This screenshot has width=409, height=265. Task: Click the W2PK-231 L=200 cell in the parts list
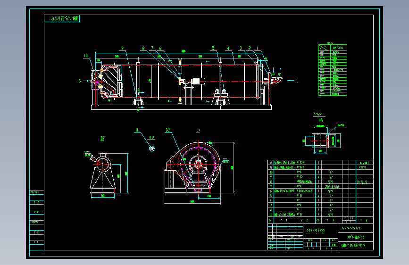pos(284,163)
